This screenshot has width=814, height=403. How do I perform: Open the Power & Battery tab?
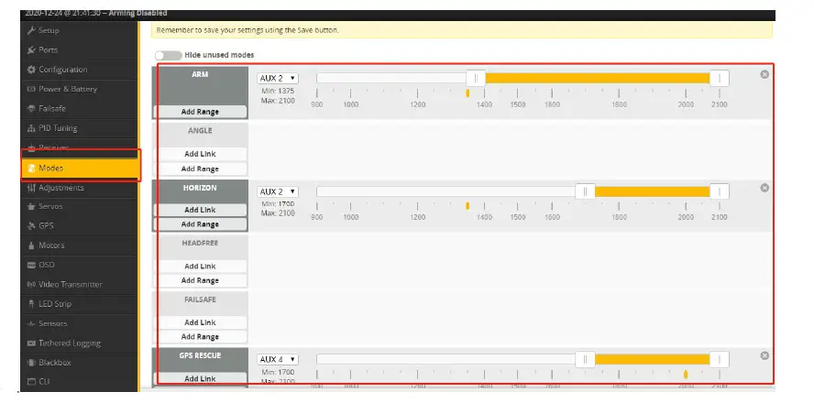coord(81,89)
